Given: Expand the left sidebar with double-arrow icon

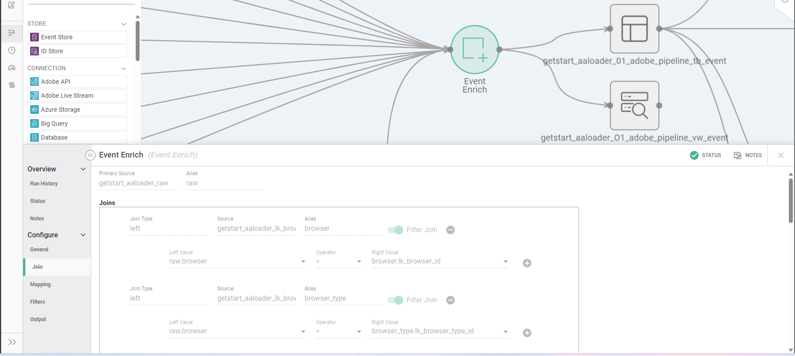Looking at the screenshot, I should (12, 342).
